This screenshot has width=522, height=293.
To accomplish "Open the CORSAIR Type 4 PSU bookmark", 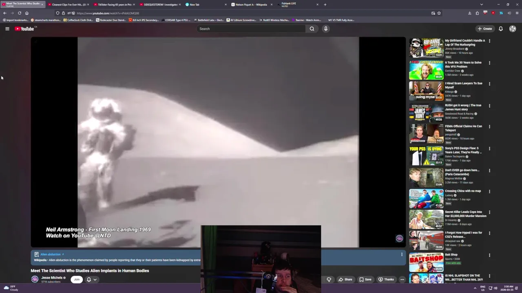I will 177,20.
